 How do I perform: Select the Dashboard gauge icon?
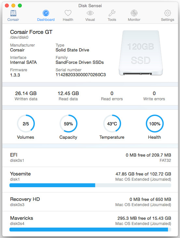tap(46, 13)
